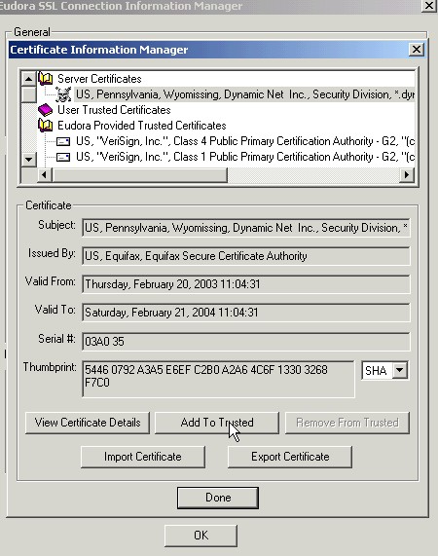Click OK in the Eudora SSL Connection window
Screen dimensions: 438x556
(201, 536)
